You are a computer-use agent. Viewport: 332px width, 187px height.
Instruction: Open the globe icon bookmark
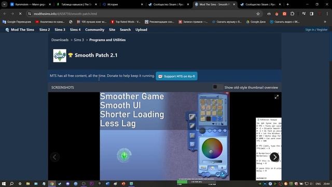(x=71, y=22)
